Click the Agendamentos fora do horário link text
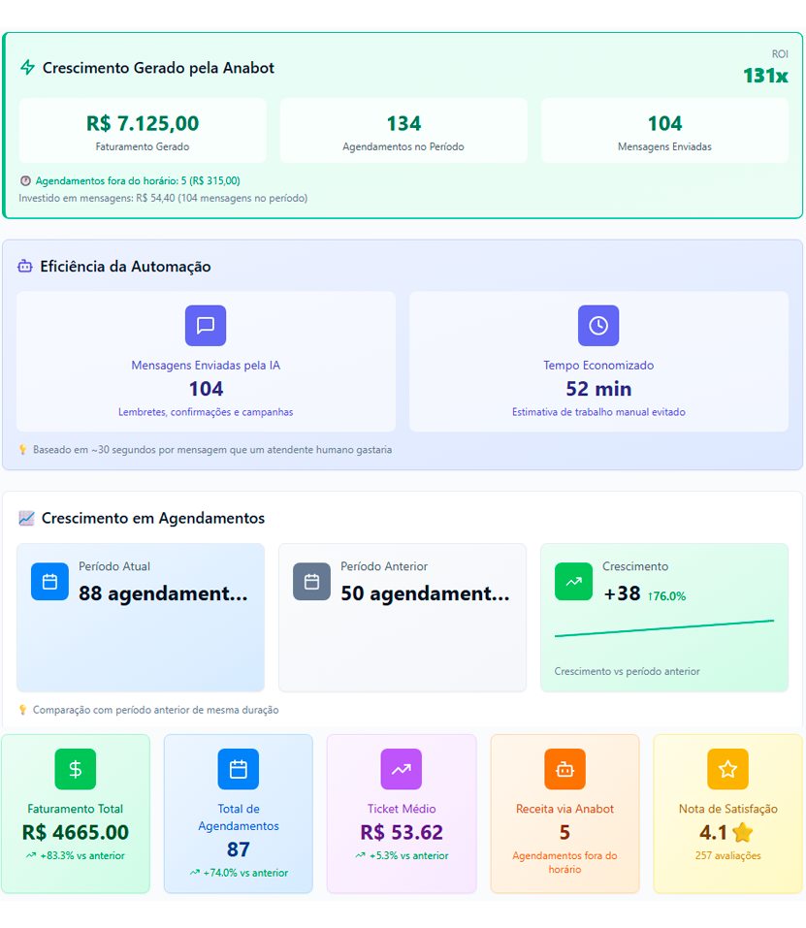 (x=137, y=180)
